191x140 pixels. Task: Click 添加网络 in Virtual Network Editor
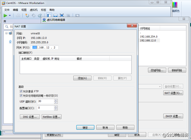click(x=157, y=70)
